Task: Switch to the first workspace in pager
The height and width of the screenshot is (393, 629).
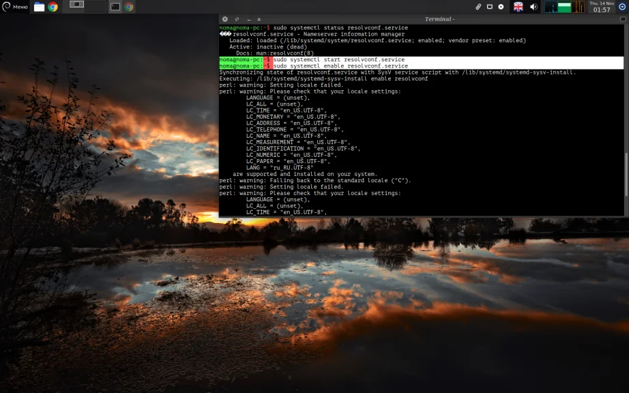Action: pos(77,6)
